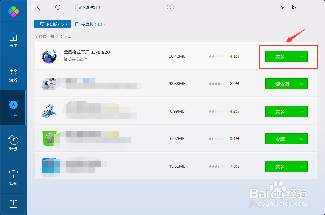Open the 蓝风格式工厂 1.70.920 title
Viewport: 325px width, 215px height.
tap(87, 52)
